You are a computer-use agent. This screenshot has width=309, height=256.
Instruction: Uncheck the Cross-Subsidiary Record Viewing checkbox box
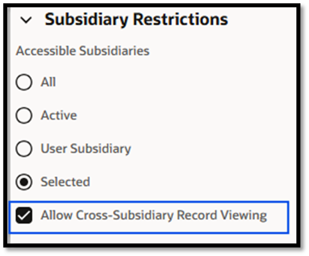(x=24, y=215)
